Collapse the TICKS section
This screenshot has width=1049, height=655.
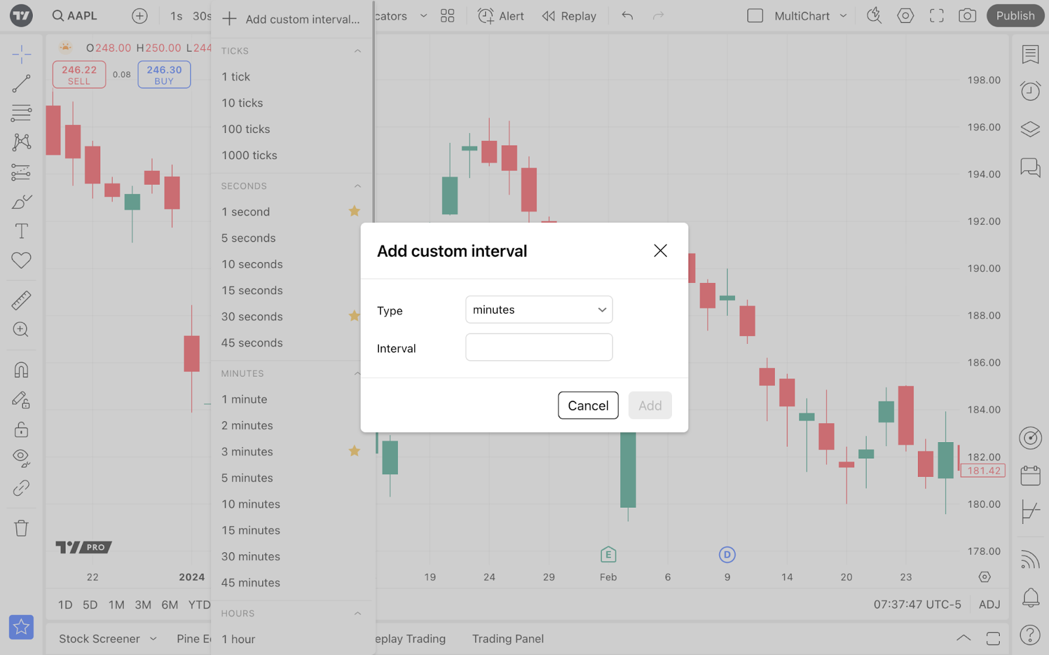(x=357, y=51)
